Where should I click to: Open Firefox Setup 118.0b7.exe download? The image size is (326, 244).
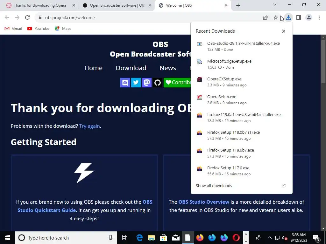(241, 153)
